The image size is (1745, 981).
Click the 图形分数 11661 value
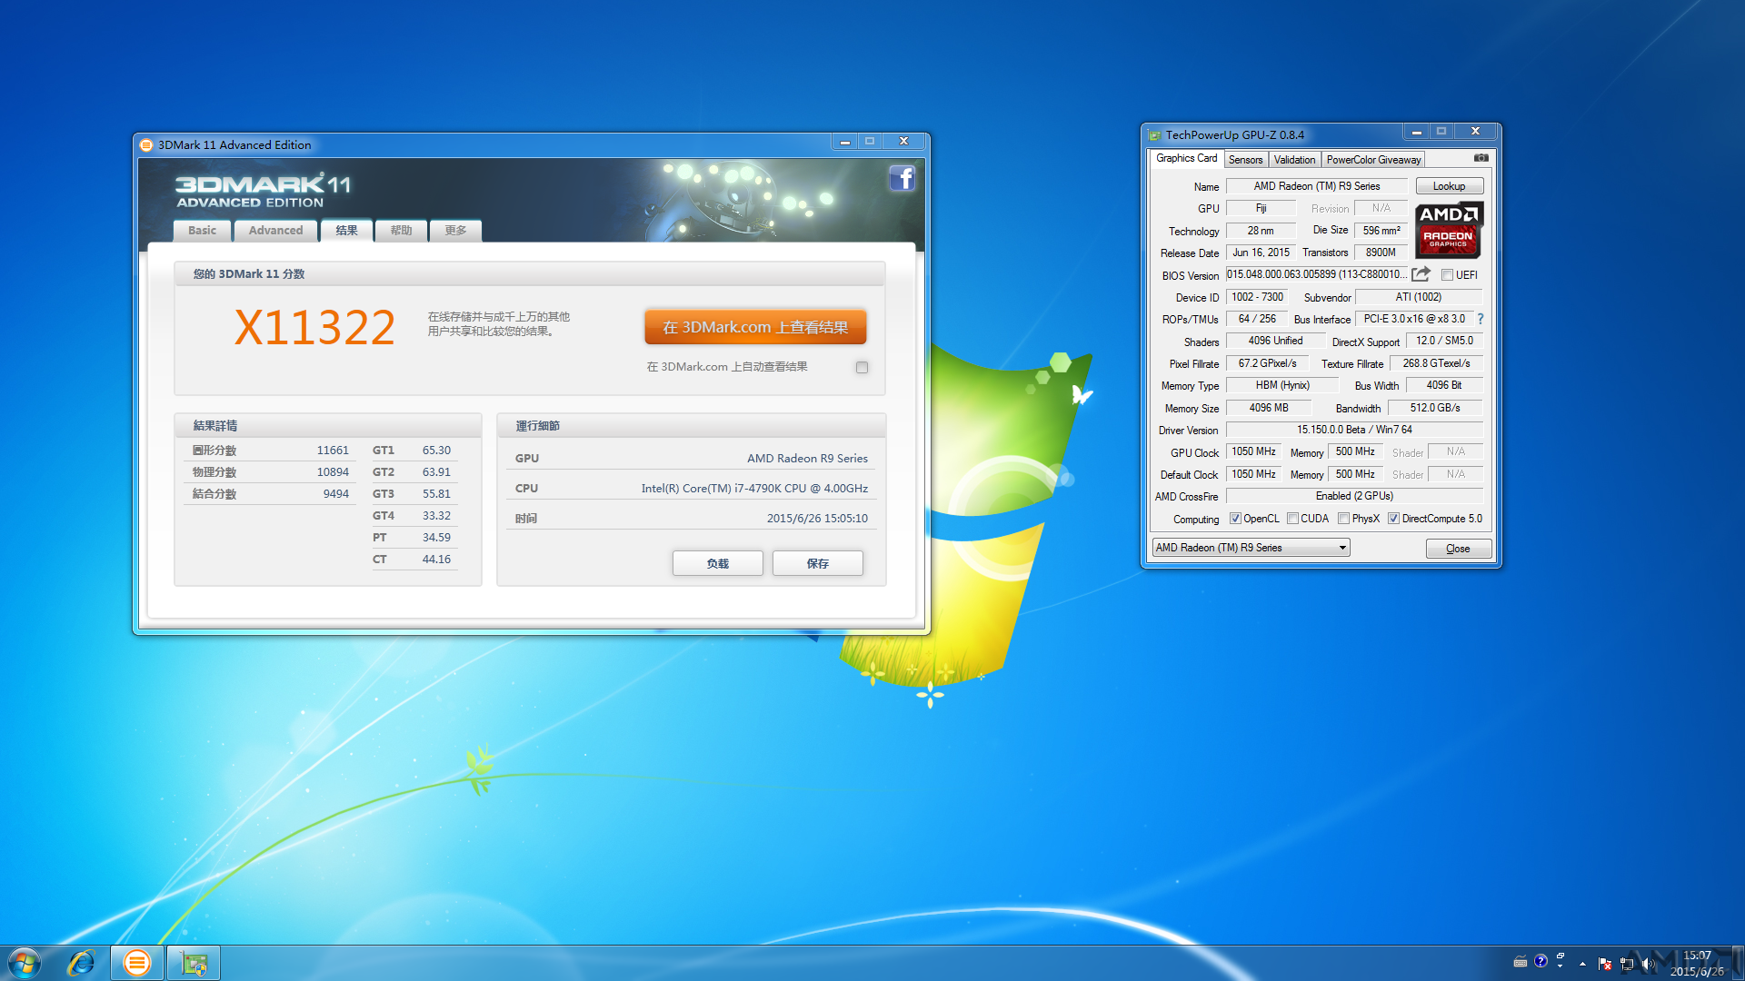point(333,451)
